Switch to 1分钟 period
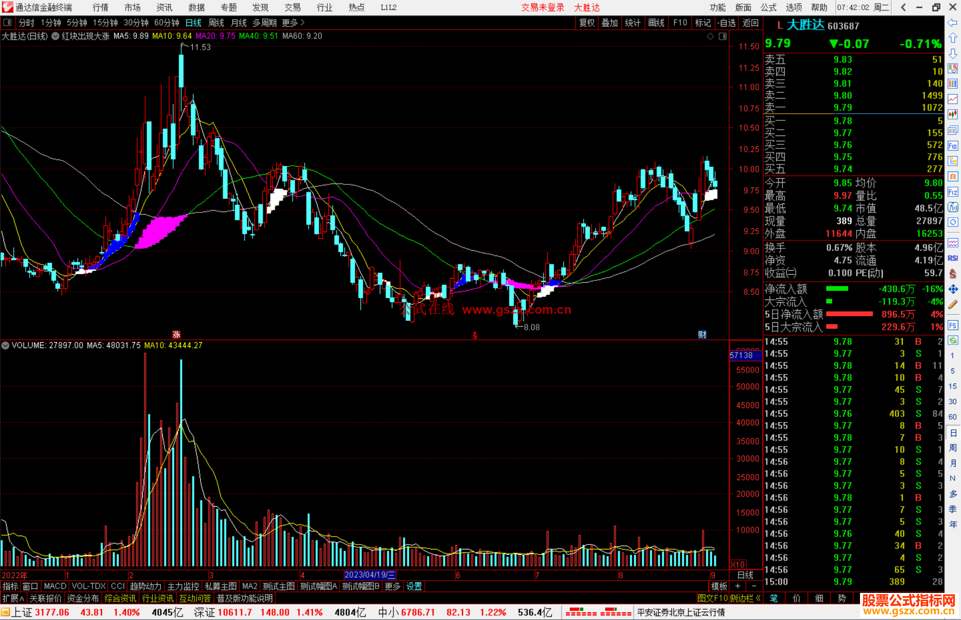Image resolution: width=961 pixels, height=620 pixels. pos(51,23)
